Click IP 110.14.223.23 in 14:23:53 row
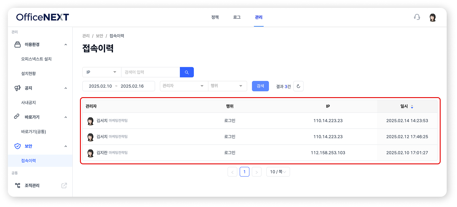 [328, 121]
